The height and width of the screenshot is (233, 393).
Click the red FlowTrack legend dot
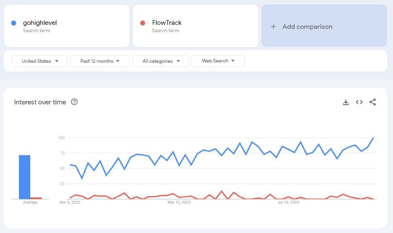pyautogui.click(x=142, y=22)
